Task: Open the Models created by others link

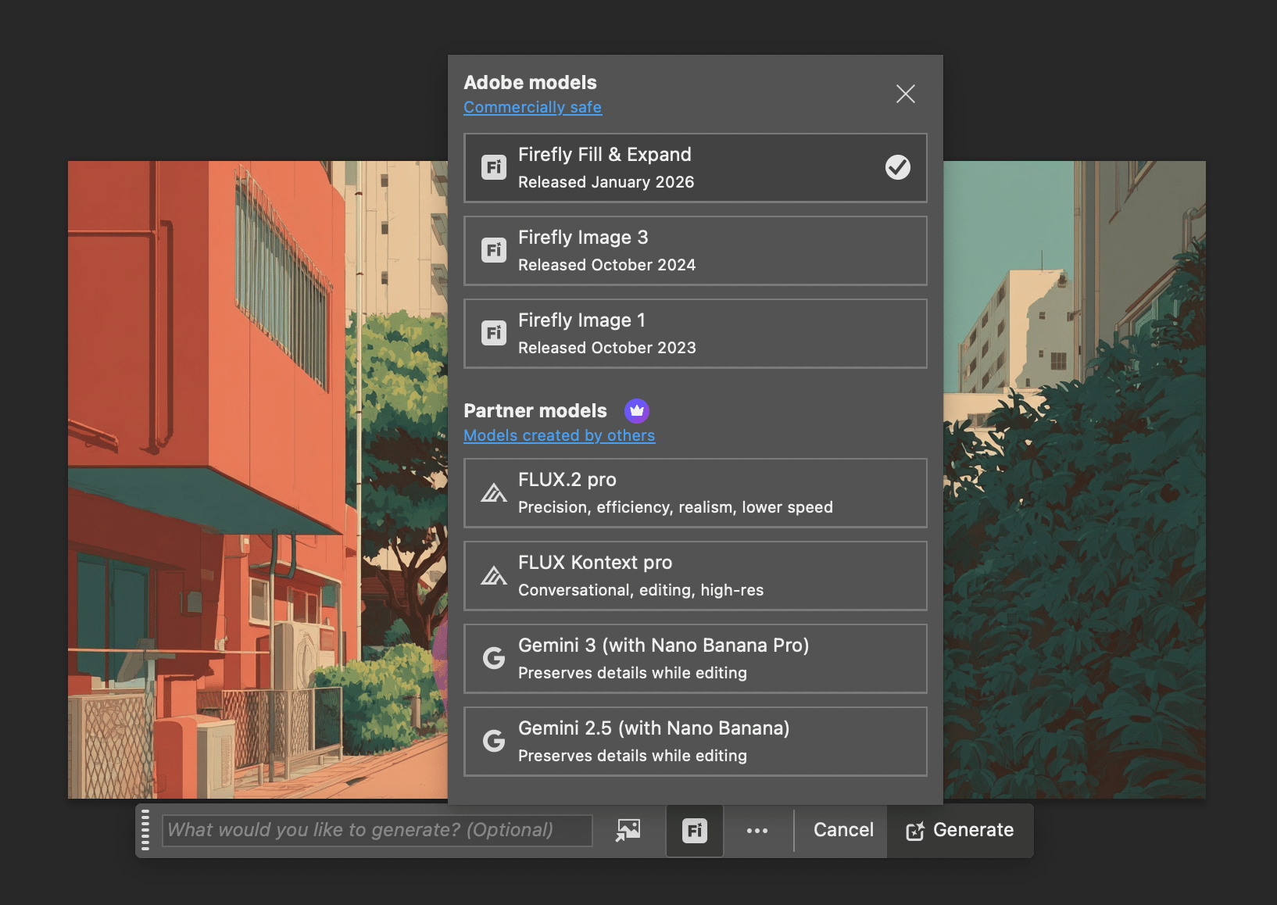Action: 559,435
